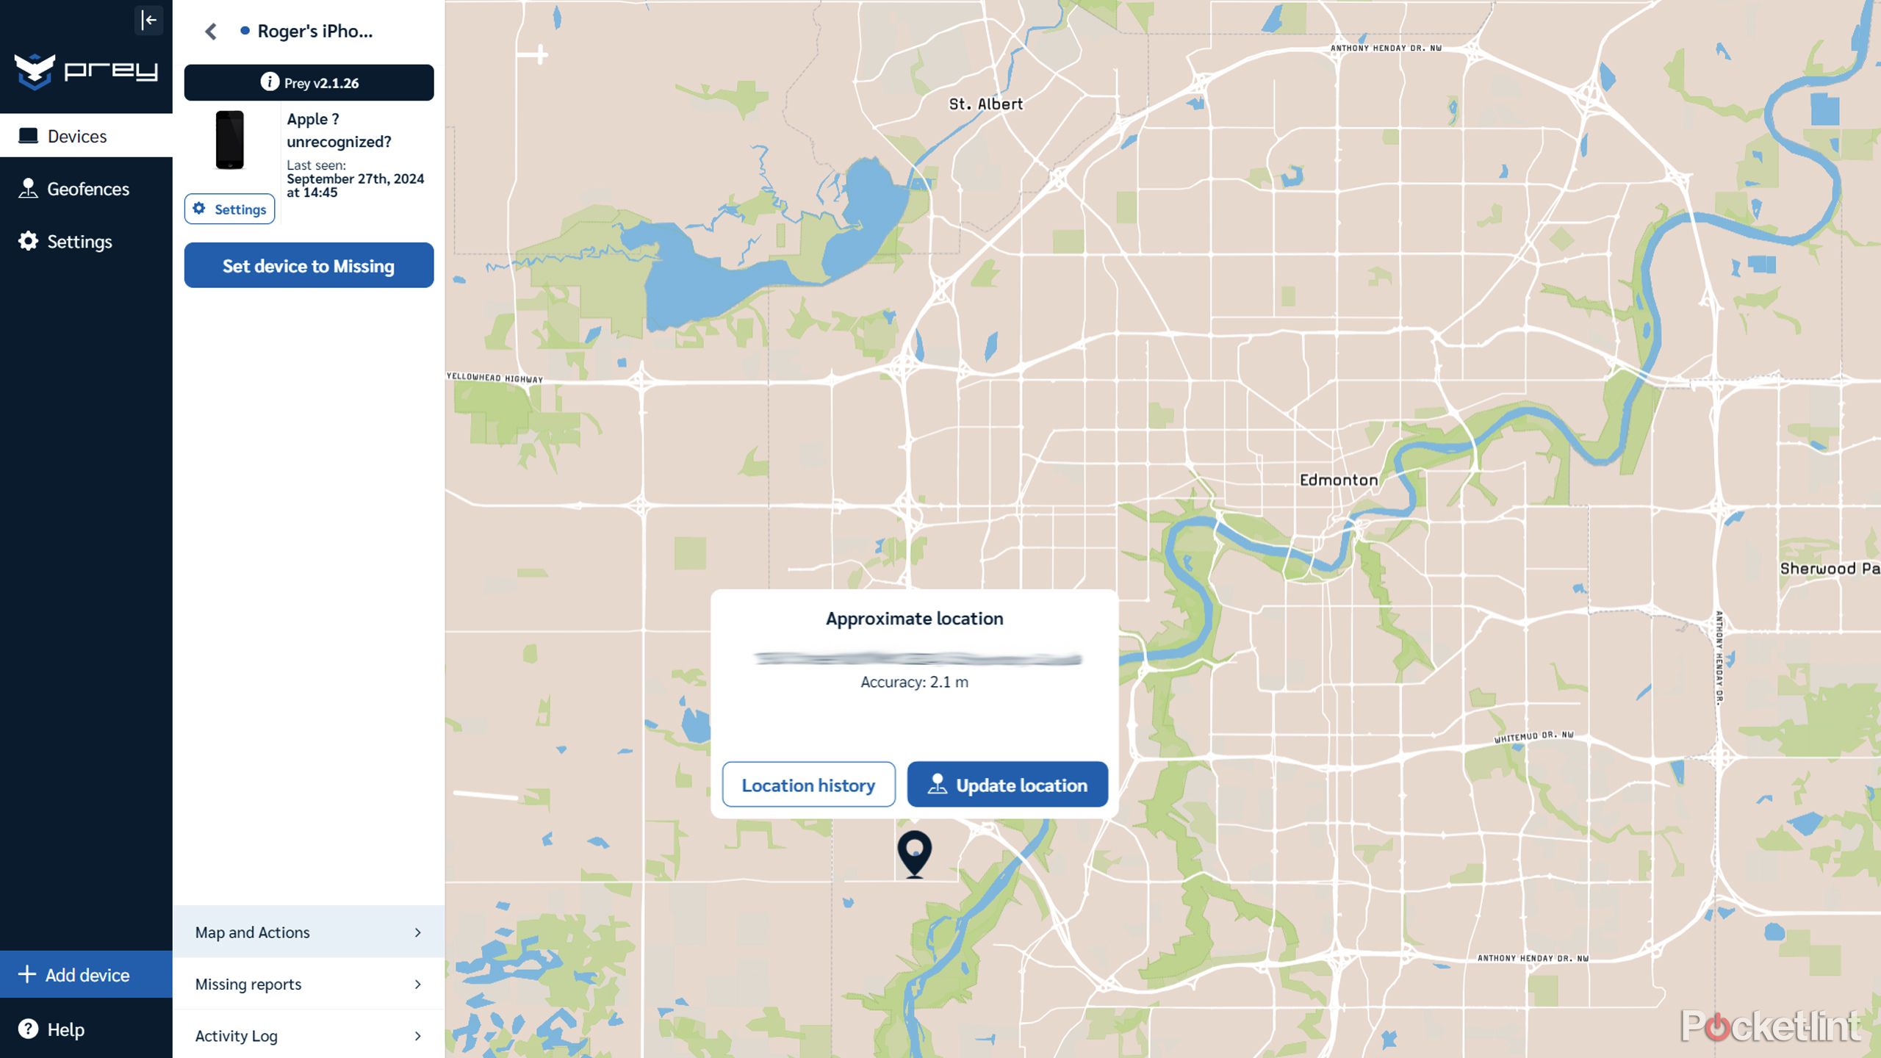The image size is (1881, 1058).
Task: Click the map location pin marker
Action: pyautogui.click(x=913, y=852)
